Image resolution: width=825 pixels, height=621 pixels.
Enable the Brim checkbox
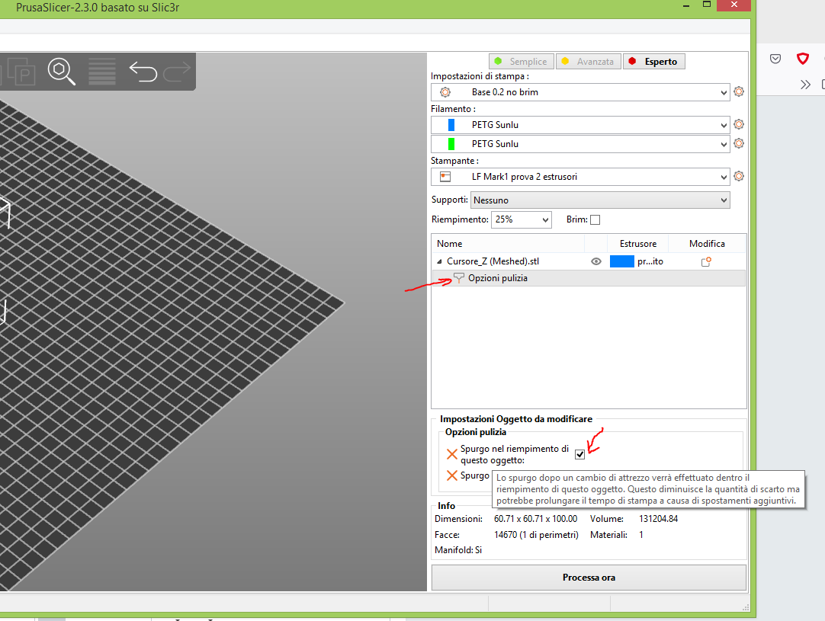click(595, 219)
